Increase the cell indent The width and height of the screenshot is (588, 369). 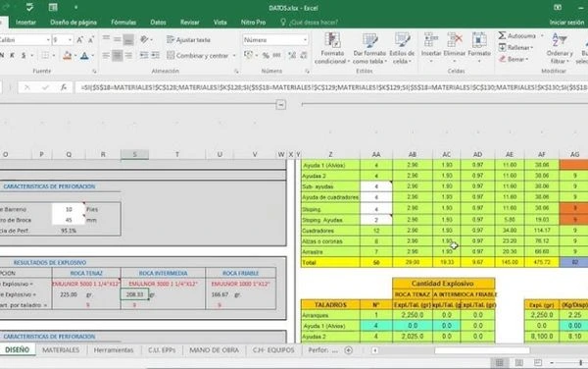pyautogui.click(x=155, y=56)
